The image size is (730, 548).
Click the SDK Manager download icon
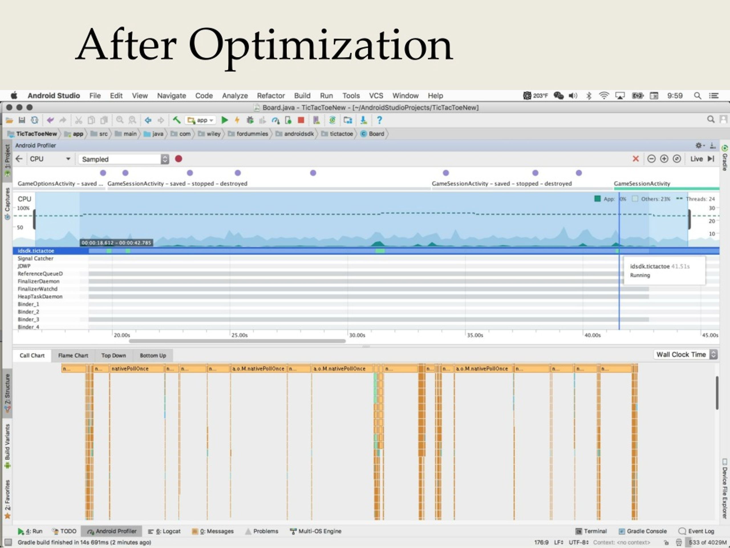(364, 120)
